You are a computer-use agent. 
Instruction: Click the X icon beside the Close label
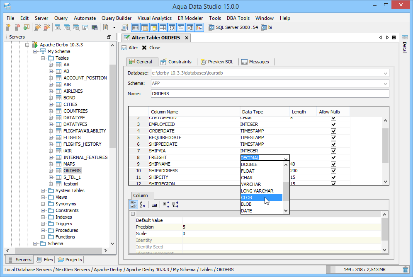coord(144,48)
